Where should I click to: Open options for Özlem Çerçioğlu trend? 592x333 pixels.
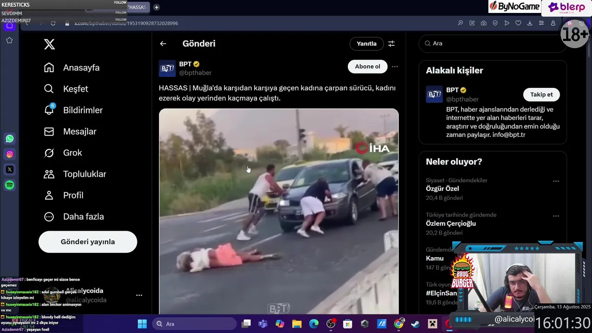(x=556, y=216)
